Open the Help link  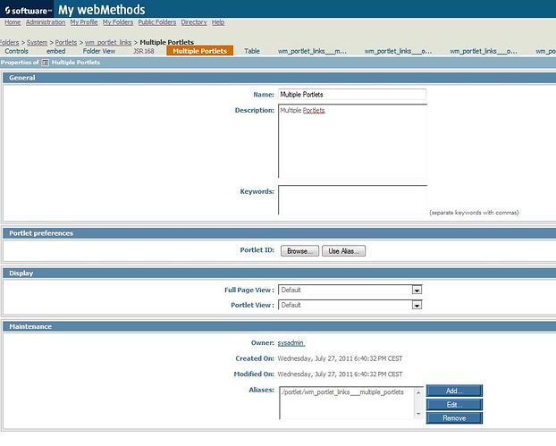218,22
